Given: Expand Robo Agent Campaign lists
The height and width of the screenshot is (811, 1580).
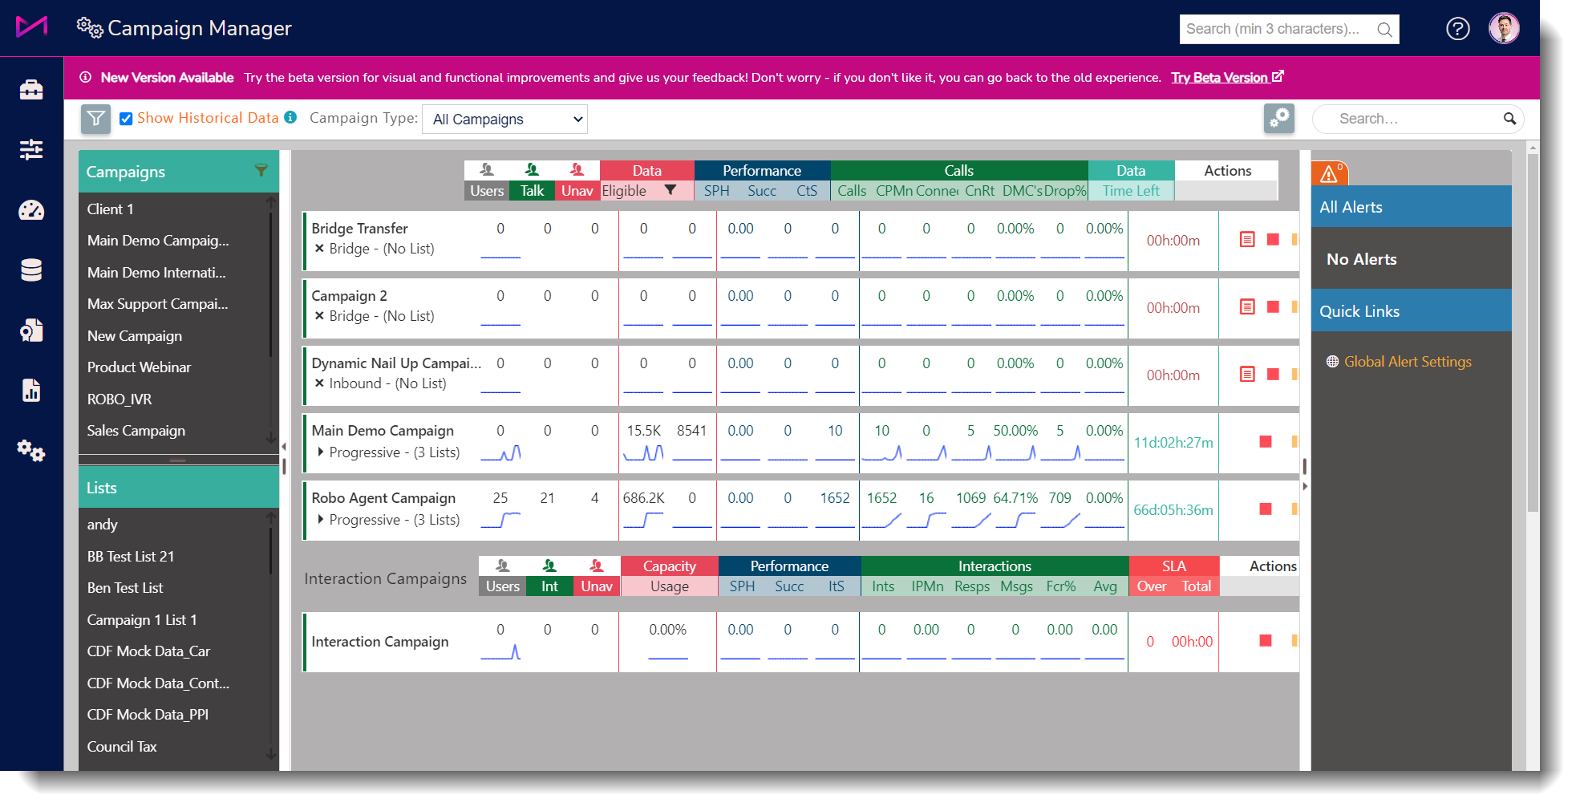Looking at the screenshot, I should pyautogui.click(x=321, y=519).
